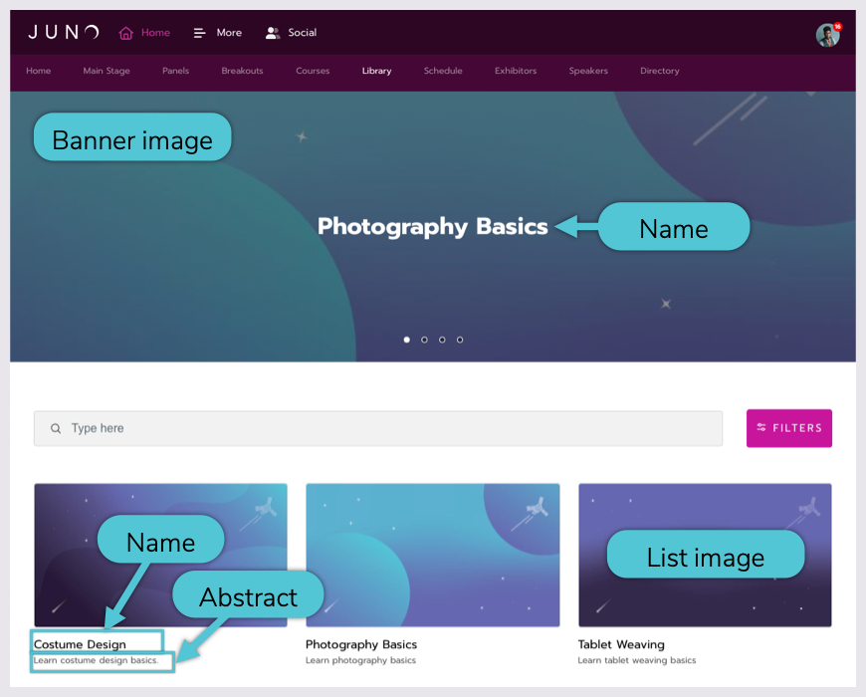Go to the Home sub-navigation tab
The width and height of the screenshot is (866, 697).
(x=38, y=71)
